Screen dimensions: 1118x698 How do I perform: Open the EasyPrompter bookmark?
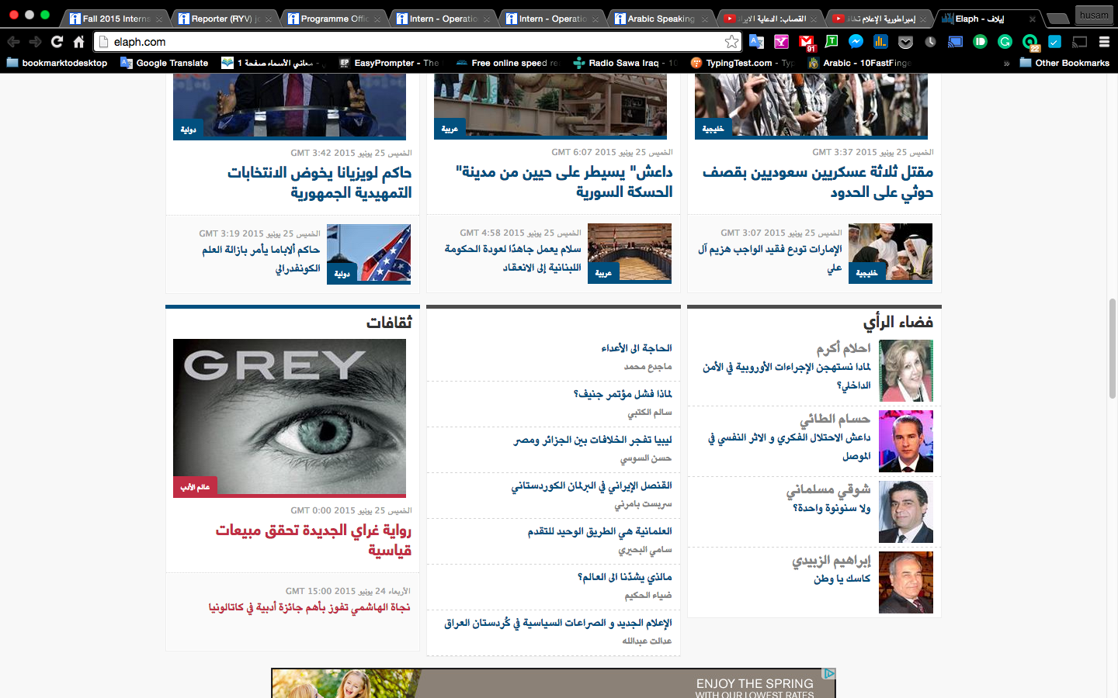pyautogui.click(x=389, y=63)
